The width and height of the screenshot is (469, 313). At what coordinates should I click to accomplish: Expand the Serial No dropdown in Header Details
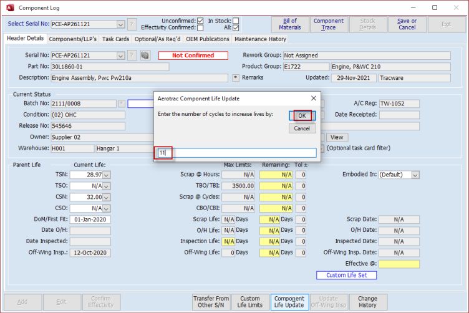pyautogui.click(x=120, y=55)
